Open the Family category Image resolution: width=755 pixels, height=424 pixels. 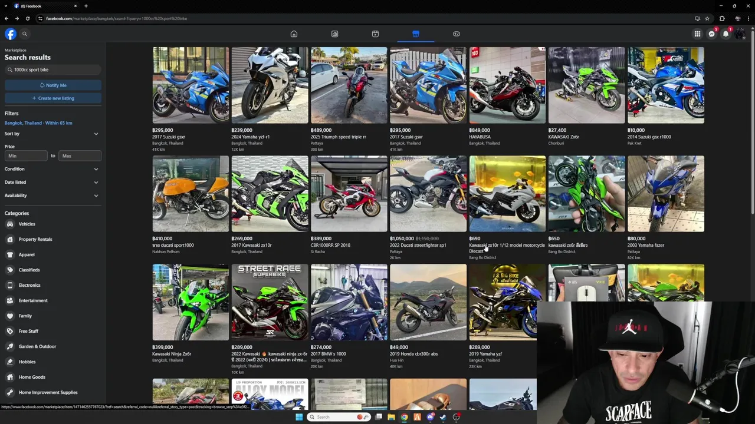[53, 316]
